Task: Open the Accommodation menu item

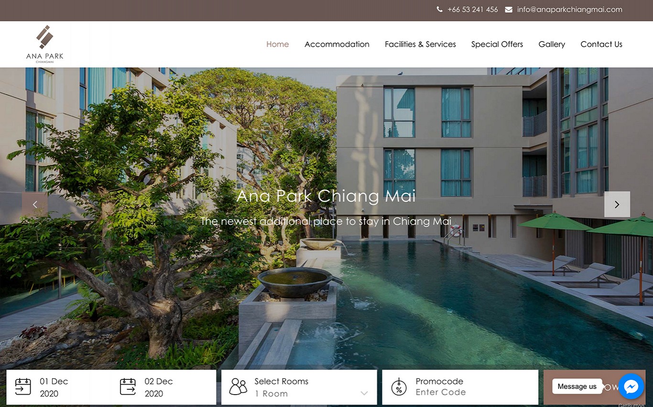Action: (337, 44)
